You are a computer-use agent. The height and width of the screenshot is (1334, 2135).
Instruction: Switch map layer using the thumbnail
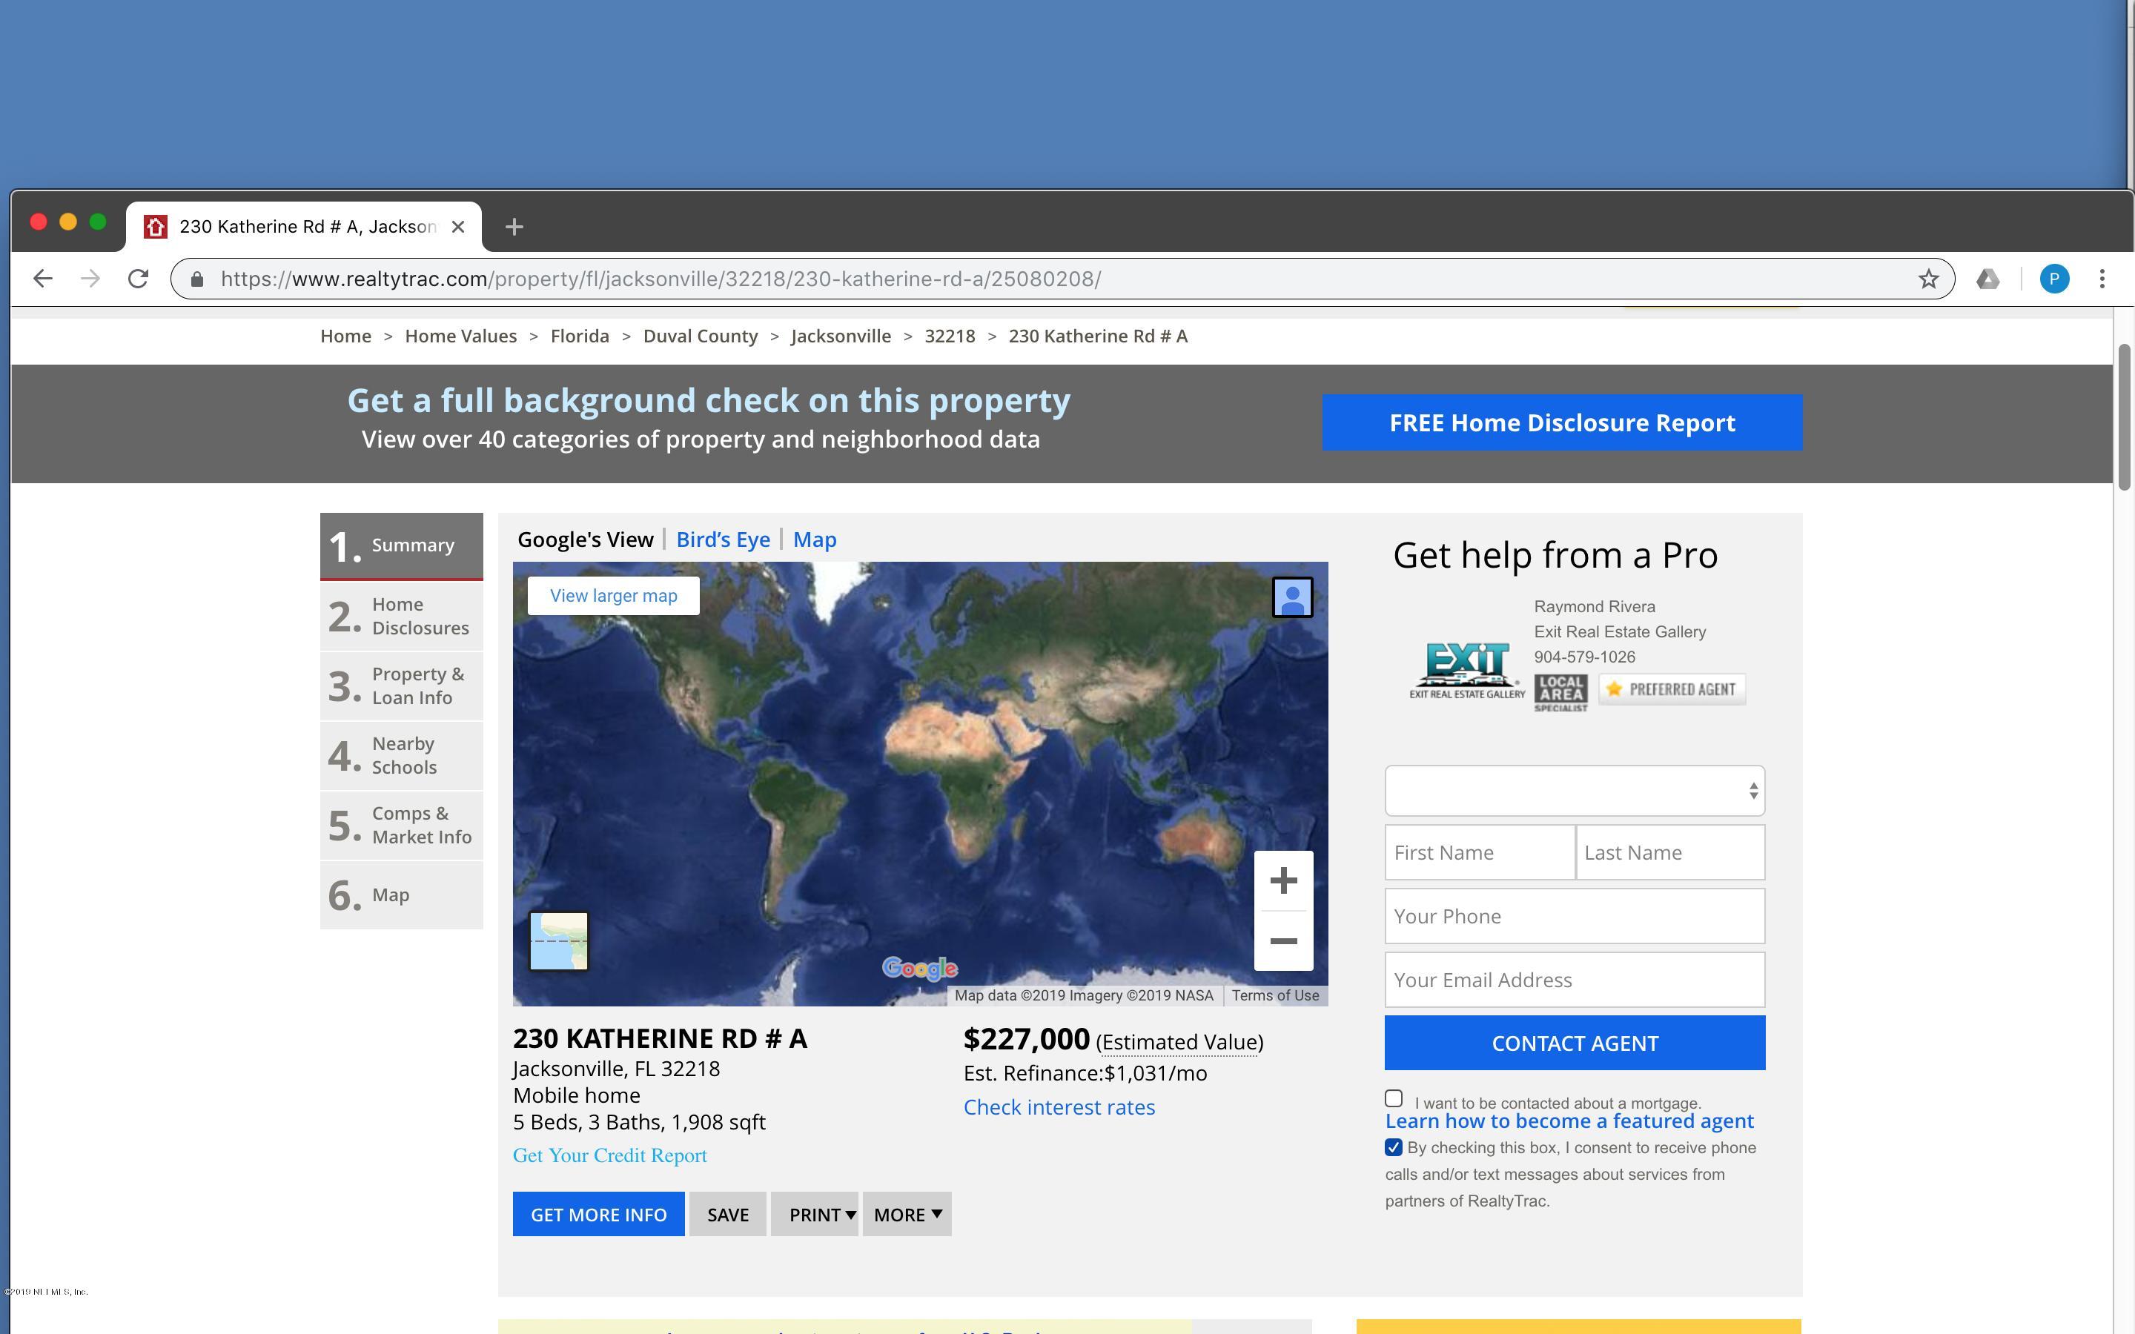click(x=558, y=940)
